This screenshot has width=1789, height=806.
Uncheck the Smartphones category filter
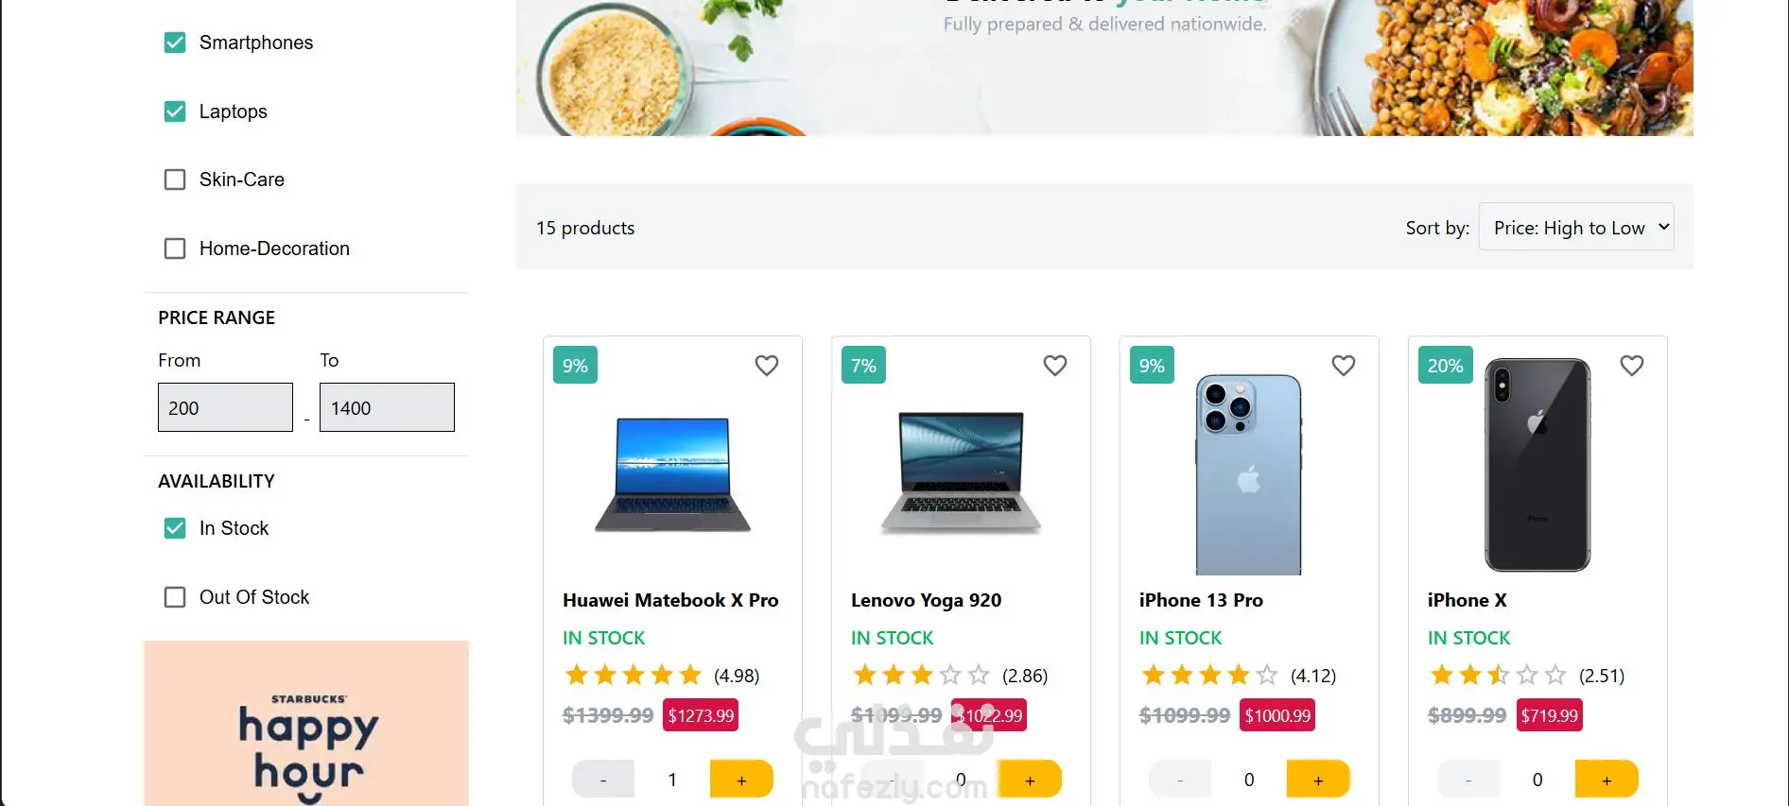pos(175,43)
